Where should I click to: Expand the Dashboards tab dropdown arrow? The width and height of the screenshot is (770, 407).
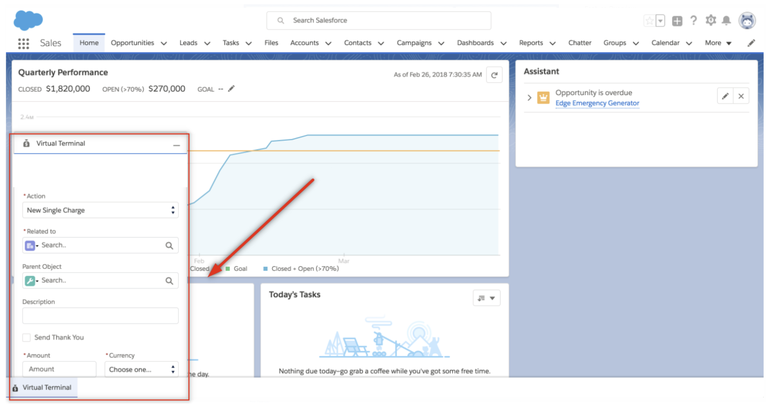tap(503, 43)
